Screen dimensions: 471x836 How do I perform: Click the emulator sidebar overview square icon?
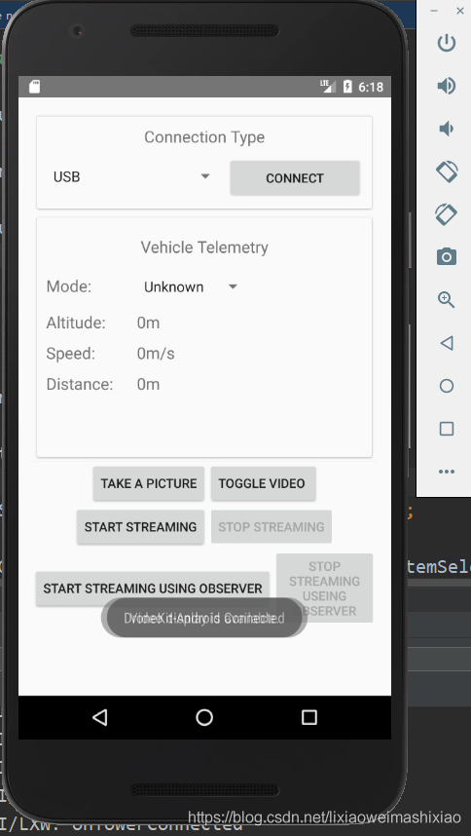coord(447,429)
